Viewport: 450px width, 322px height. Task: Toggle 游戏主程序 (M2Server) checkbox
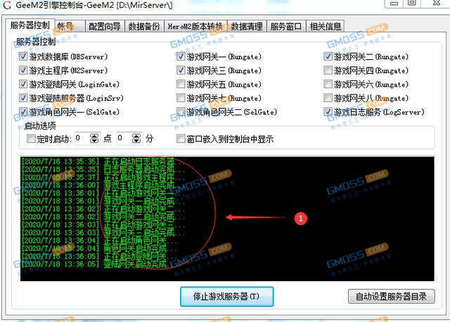point(23,70)
